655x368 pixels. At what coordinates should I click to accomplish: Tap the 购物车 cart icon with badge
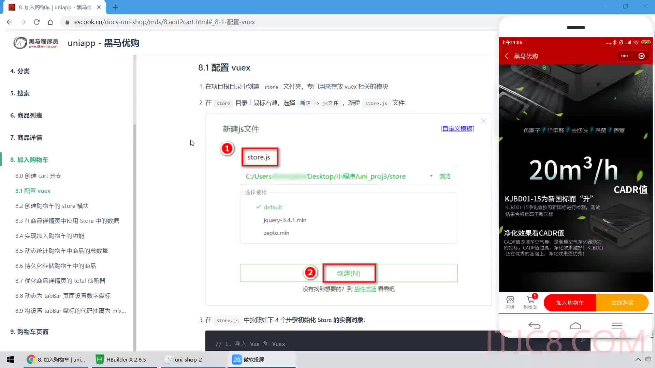530,302
